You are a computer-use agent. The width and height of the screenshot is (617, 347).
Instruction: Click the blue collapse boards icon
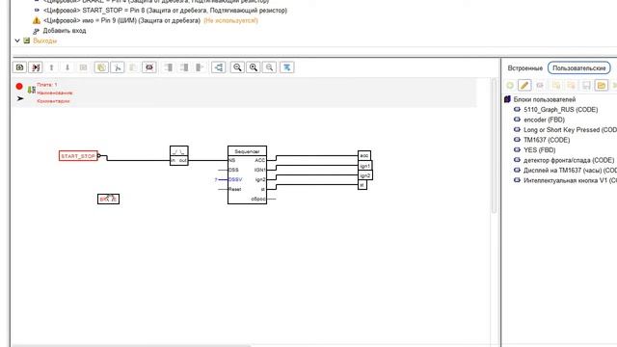pyautogui.click(x=287, y=67)
